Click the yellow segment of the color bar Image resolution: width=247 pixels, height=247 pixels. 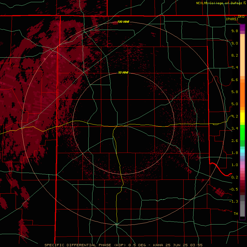(242, 117)
